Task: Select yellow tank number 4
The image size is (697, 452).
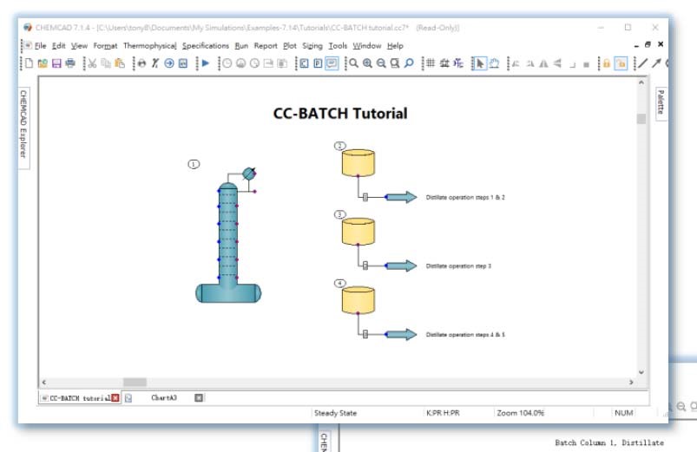Action: (358, 300)
